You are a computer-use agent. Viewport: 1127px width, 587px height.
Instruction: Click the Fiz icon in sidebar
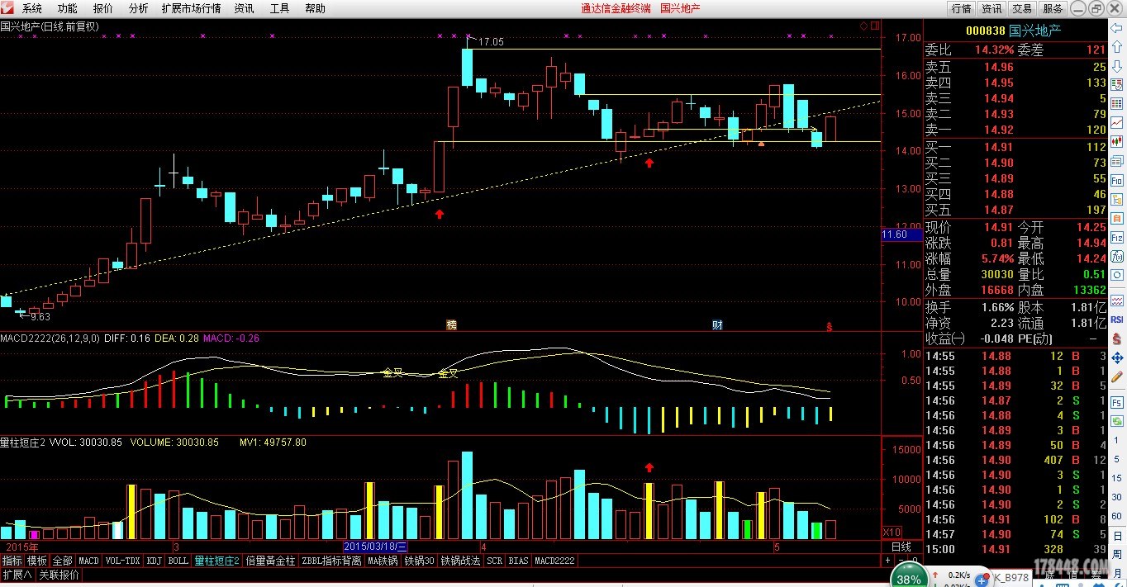tap(1116, 238)
